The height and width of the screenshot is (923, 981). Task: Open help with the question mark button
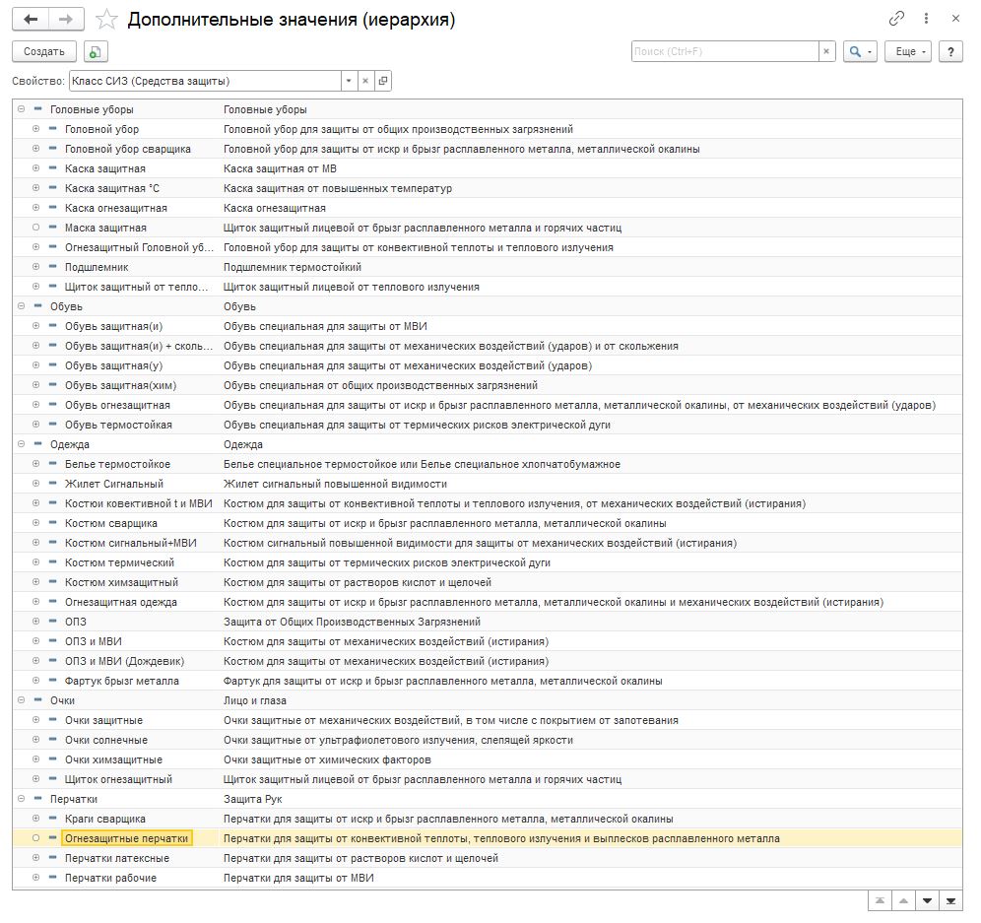pos(951,51)
